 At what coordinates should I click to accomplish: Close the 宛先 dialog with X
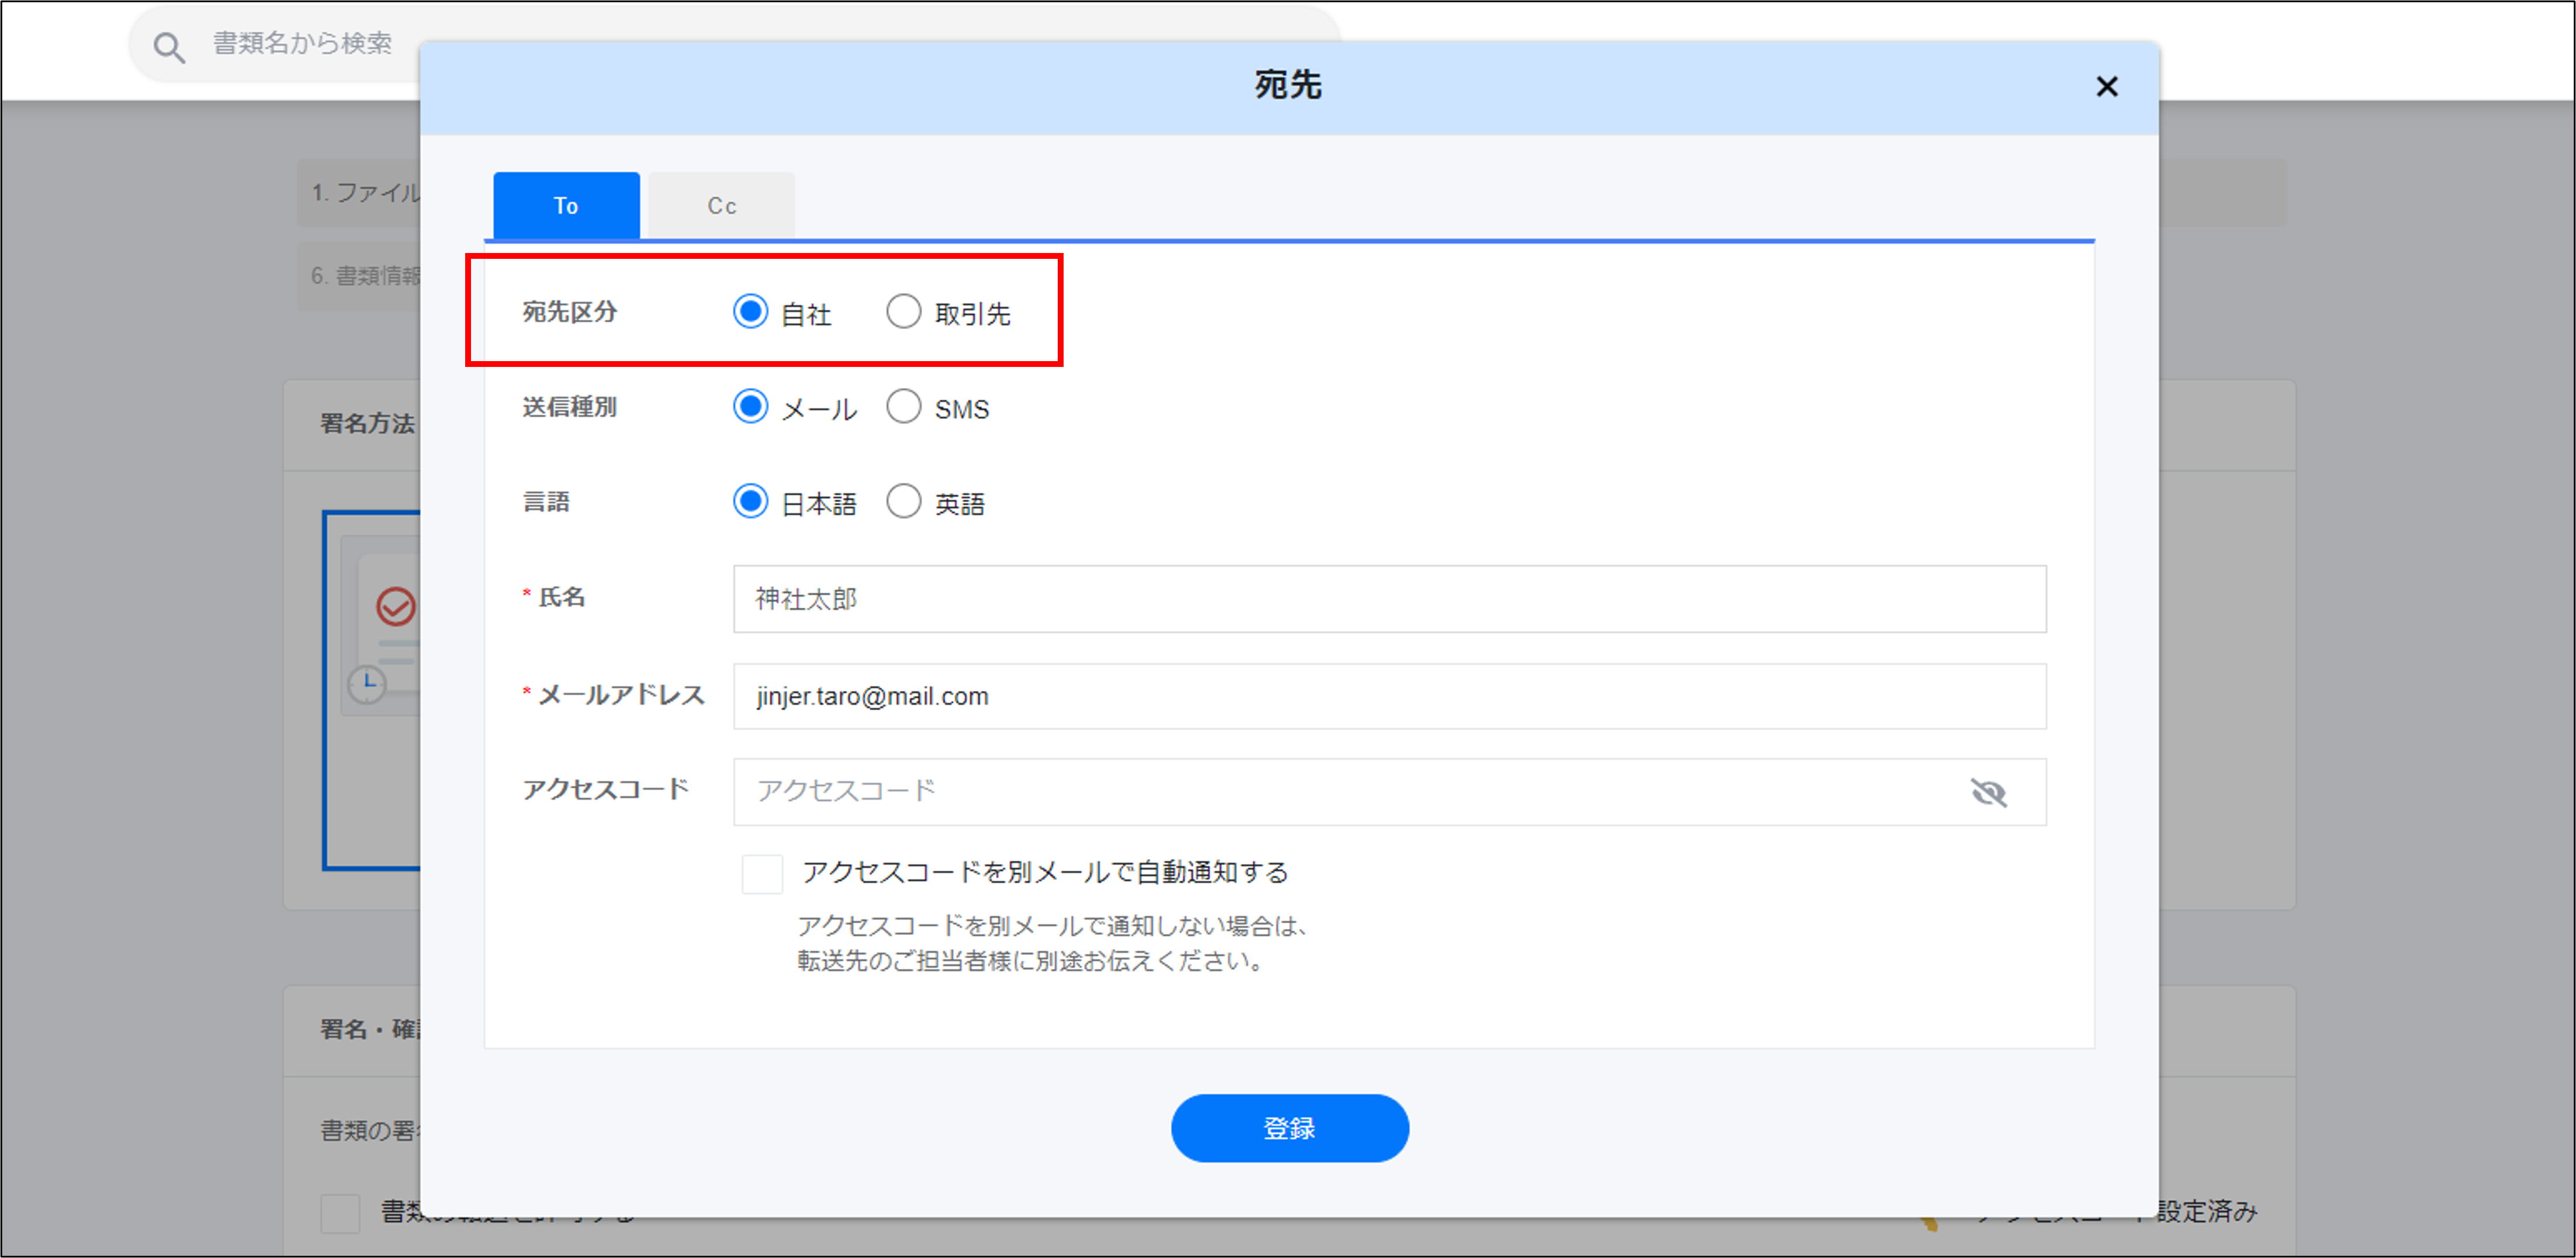tap(2106, 87)
